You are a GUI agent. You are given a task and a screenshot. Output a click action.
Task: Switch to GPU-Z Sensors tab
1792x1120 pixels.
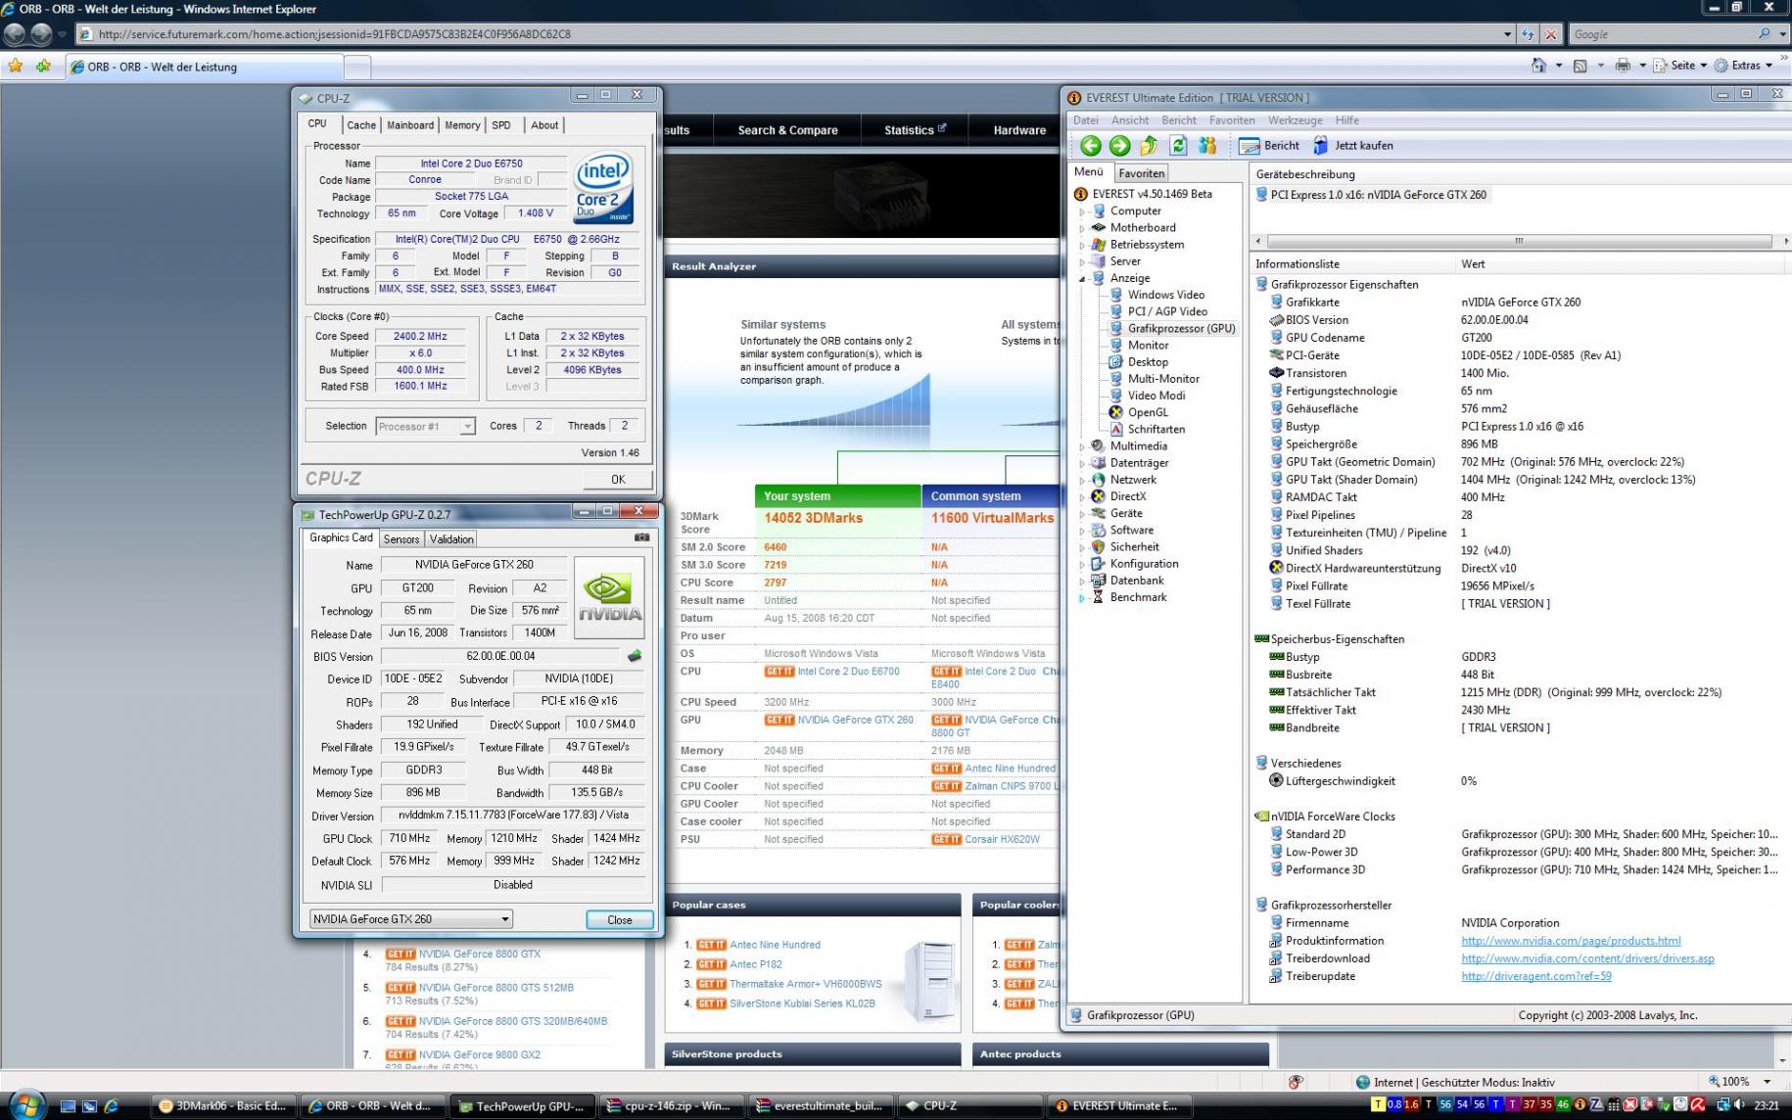(401, 539)
